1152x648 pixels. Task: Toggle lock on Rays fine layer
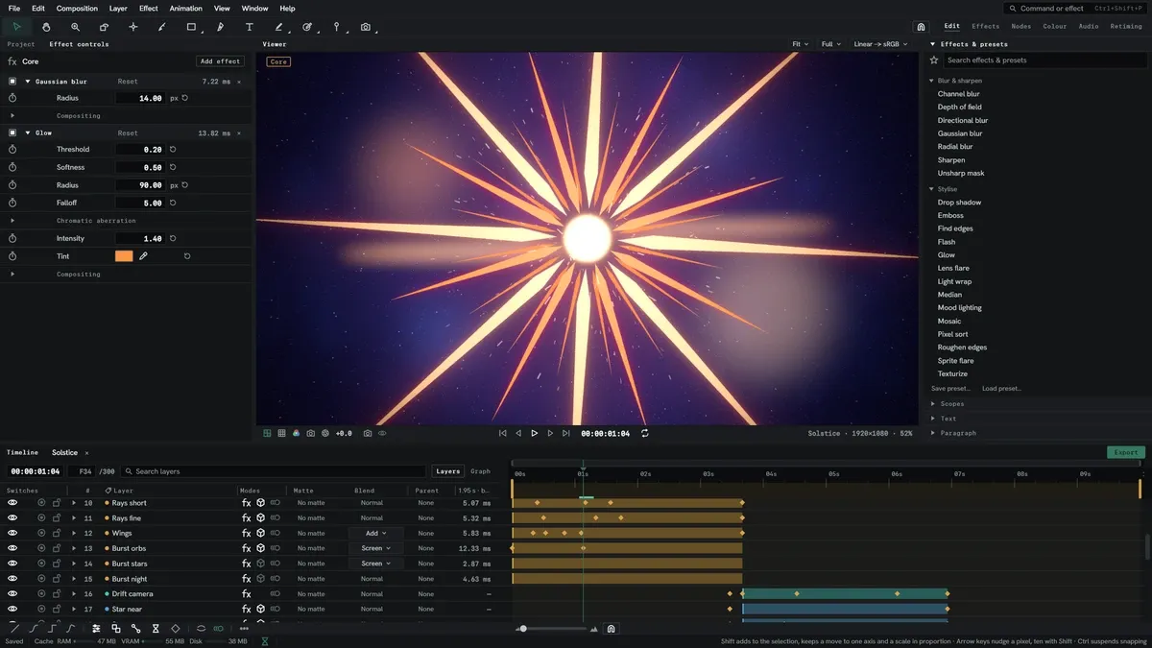coord(57,518)
